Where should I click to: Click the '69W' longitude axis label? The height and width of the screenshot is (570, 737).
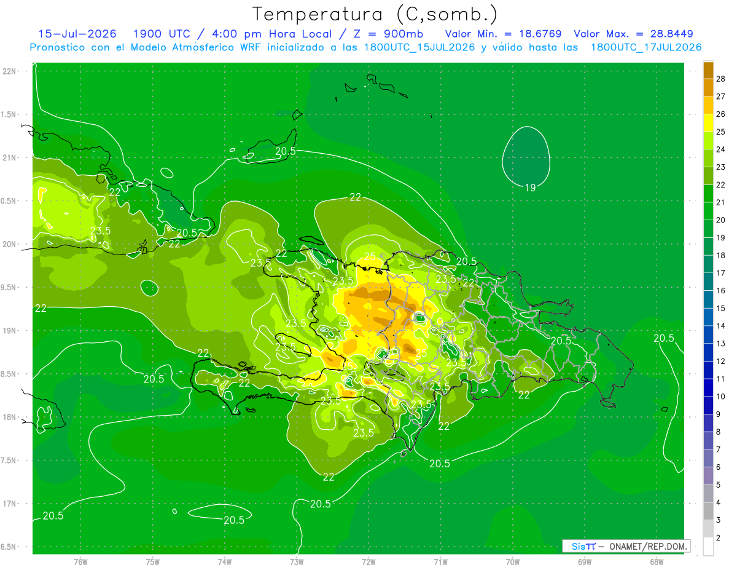pyautogui.click(x=585, y=561)
